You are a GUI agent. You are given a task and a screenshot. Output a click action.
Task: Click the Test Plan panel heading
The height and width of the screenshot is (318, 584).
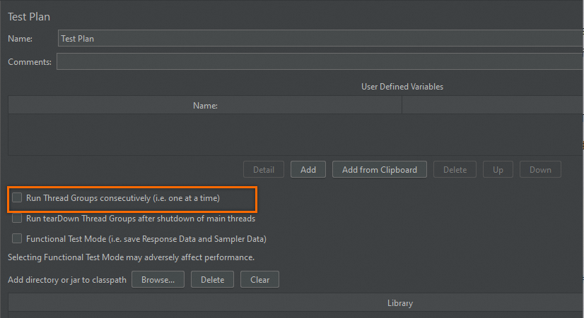(x=29, y=16)
